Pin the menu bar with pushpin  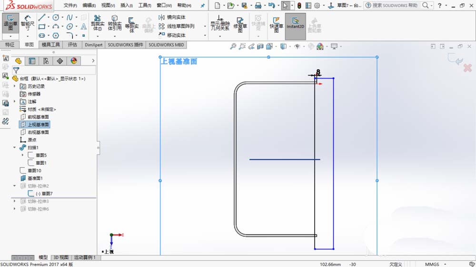pos(202,5)
